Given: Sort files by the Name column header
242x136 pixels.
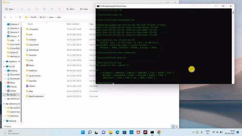Looking at the screenshot, I should pyautogui.click(x=30, y=24).
